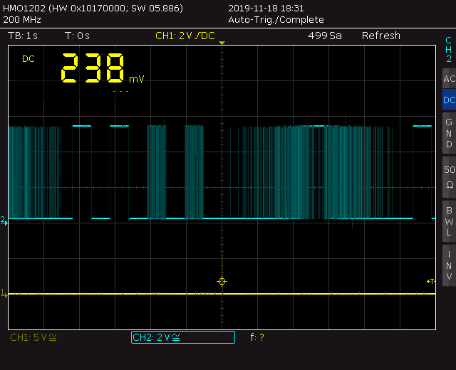Click channel 2 ground reference marker

coord(4,221)
